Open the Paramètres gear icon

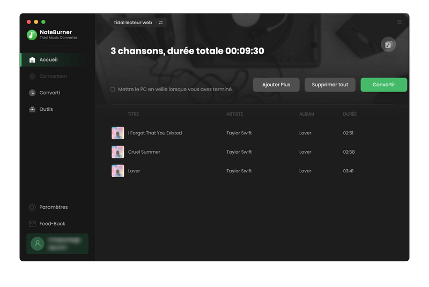point(32,207)
